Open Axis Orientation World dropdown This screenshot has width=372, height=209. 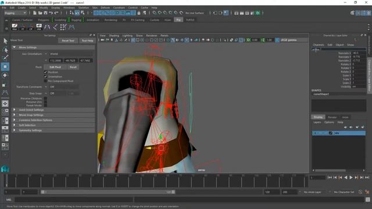70,54
